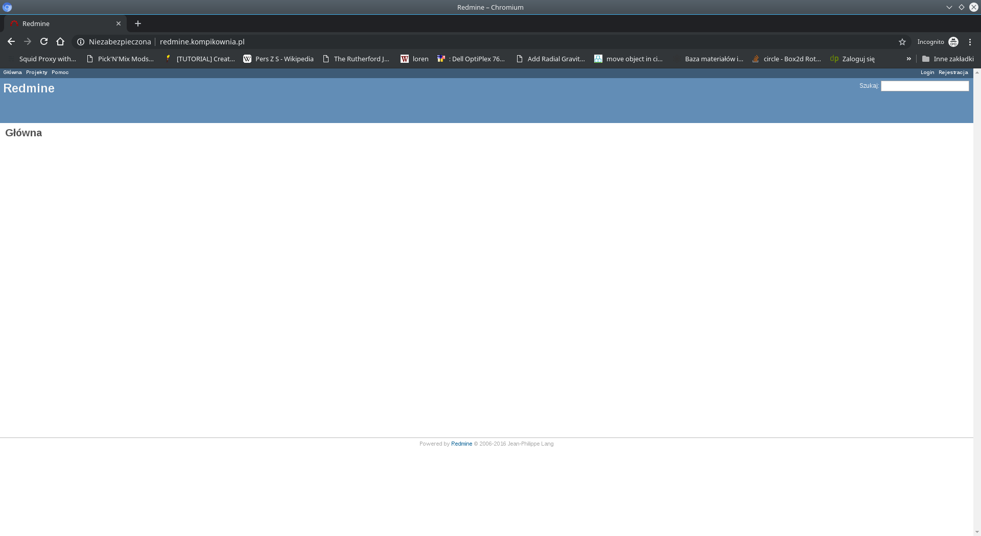Close the Redmine tab
981x536 pixels.
click(x=119, y=23)
